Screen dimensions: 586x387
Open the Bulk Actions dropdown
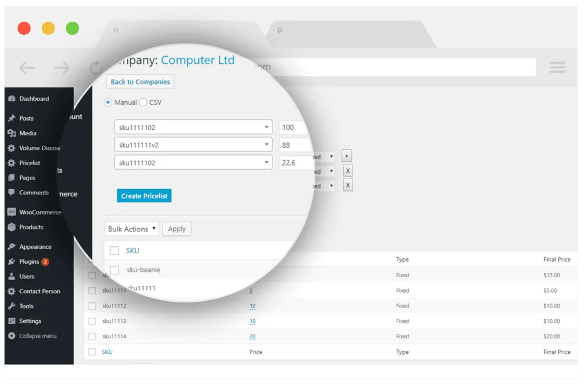point(132,229)
